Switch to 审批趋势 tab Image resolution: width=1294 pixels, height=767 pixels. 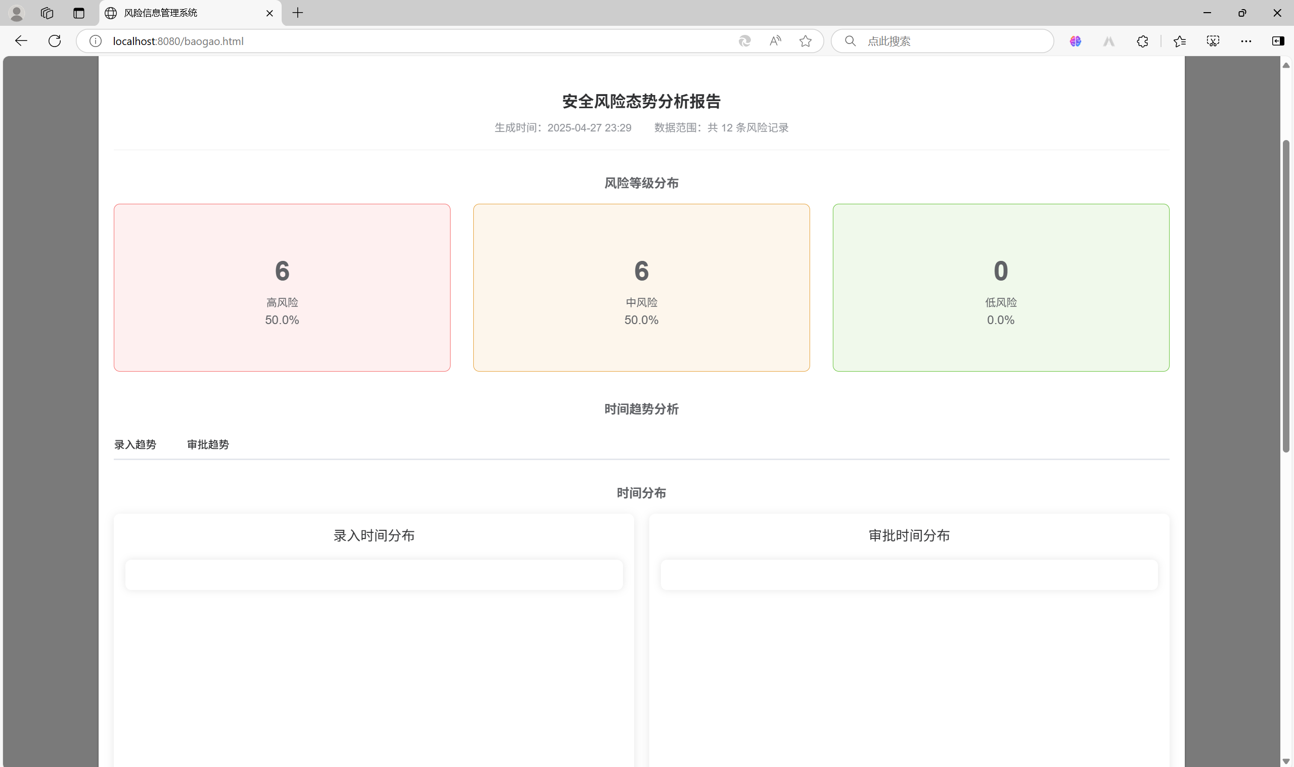point(208,444)
